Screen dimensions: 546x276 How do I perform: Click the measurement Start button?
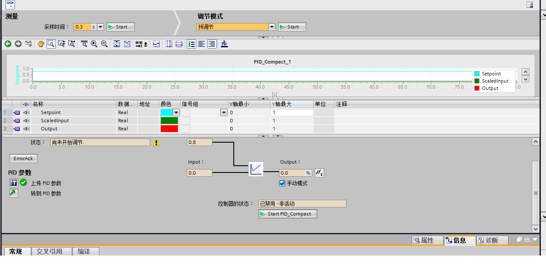tap(121, 27)
